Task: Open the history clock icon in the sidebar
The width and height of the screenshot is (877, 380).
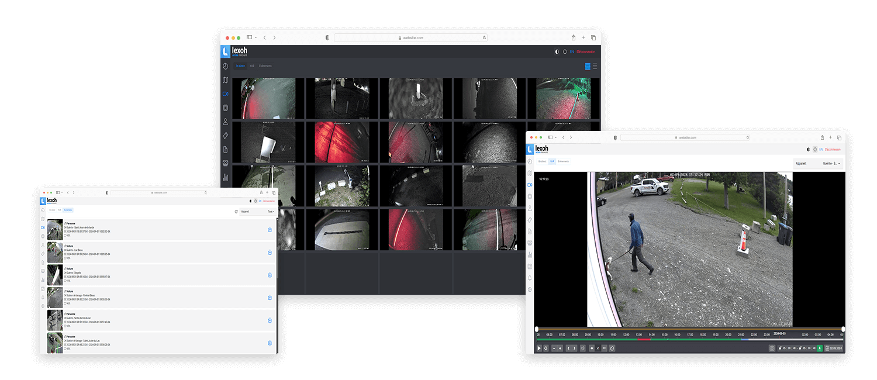Action: click(225, 65)
